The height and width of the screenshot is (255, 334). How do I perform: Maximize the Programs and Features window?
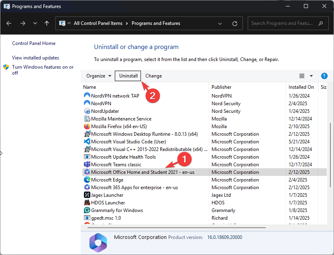(x=305, y=6)
